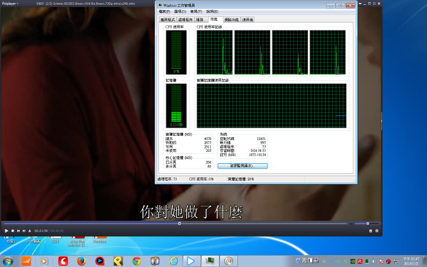The height and width of the screenshot is (267, 427).
Task: Click the taskbar clock showing 下午 03:47
Action: pos(411,261)
